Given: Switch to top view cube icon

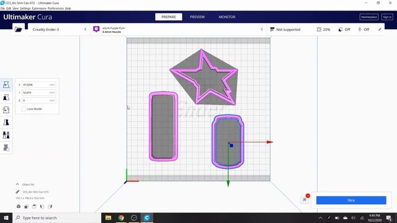Looking at the screenshot, I should [x=34, y=206].
